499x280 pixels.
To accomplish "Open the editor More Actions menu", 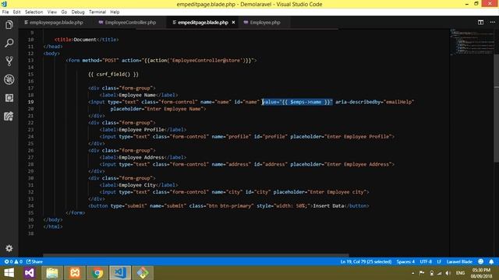I will click(x=492, y=23).
